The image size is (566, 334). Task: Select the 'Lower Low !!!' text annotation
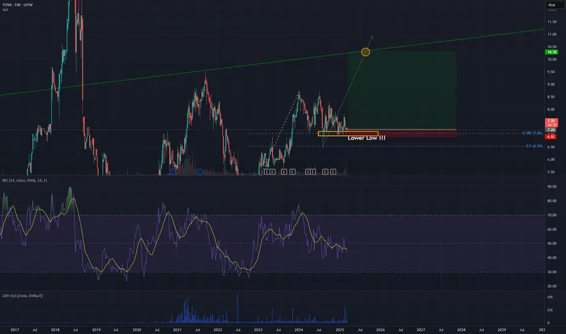coord(366,138)
